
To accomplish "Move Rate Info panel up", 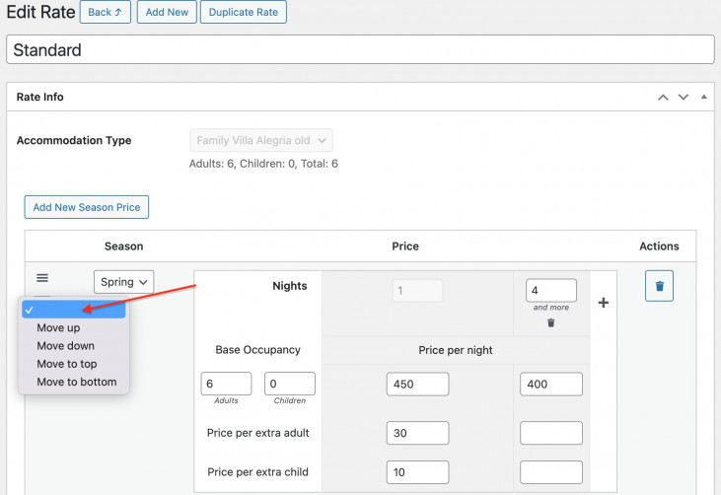I will pyautogui.click(x=663, y=98).
